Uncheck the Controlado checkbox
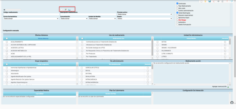The width and height of the screenshot is (236, 109). [x=177, y=3]
